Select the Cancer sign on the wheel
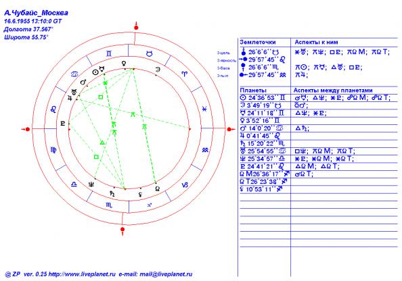Screen dimensions: 402x281 [x=74, y=75]
